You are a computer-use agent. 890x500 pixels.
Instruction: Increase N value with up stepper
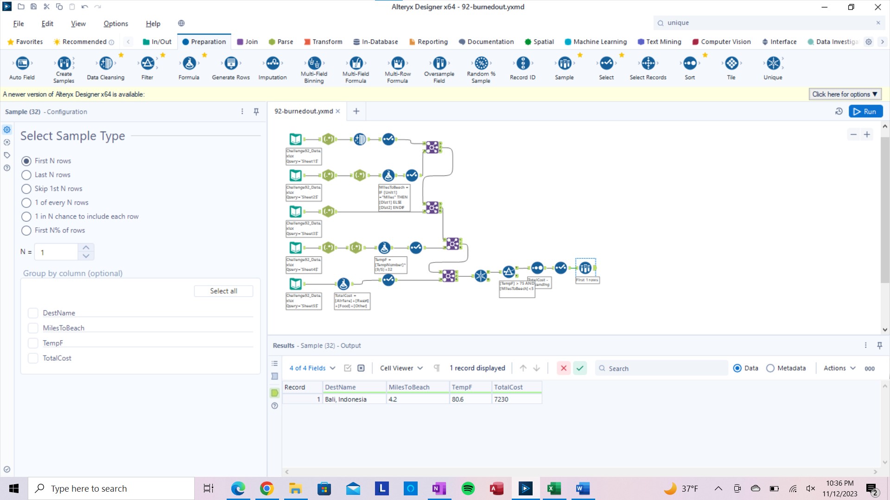point(86,248)
